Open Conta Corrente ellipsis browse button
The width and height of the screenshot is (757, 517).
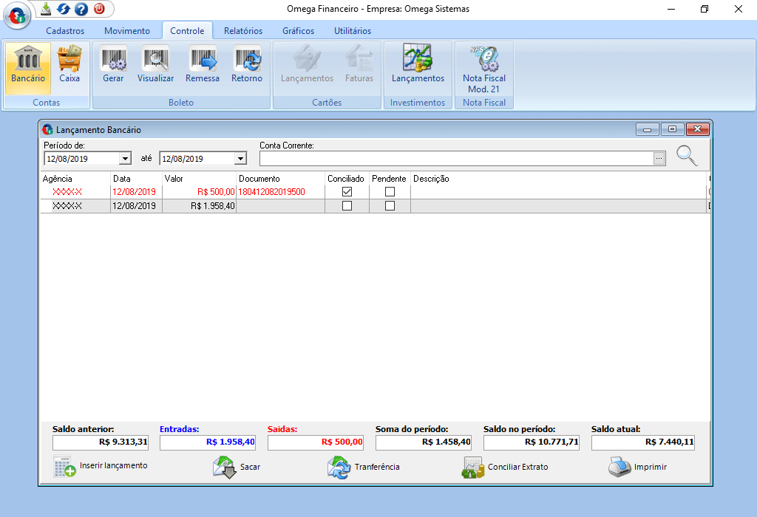[659, 158]
